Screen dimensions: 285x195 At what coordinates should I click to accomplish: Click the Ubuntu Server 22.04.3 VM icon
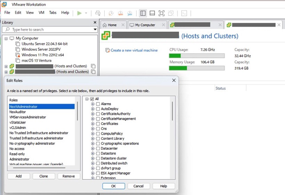[18, 44]
